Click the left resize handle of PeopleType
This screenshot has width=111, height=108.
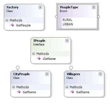point(56,17)
